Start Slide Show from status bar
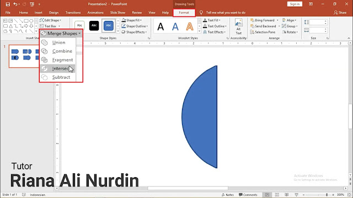This screenshot has width=353, height=198. pyautogui.click(x=297, y=195)
